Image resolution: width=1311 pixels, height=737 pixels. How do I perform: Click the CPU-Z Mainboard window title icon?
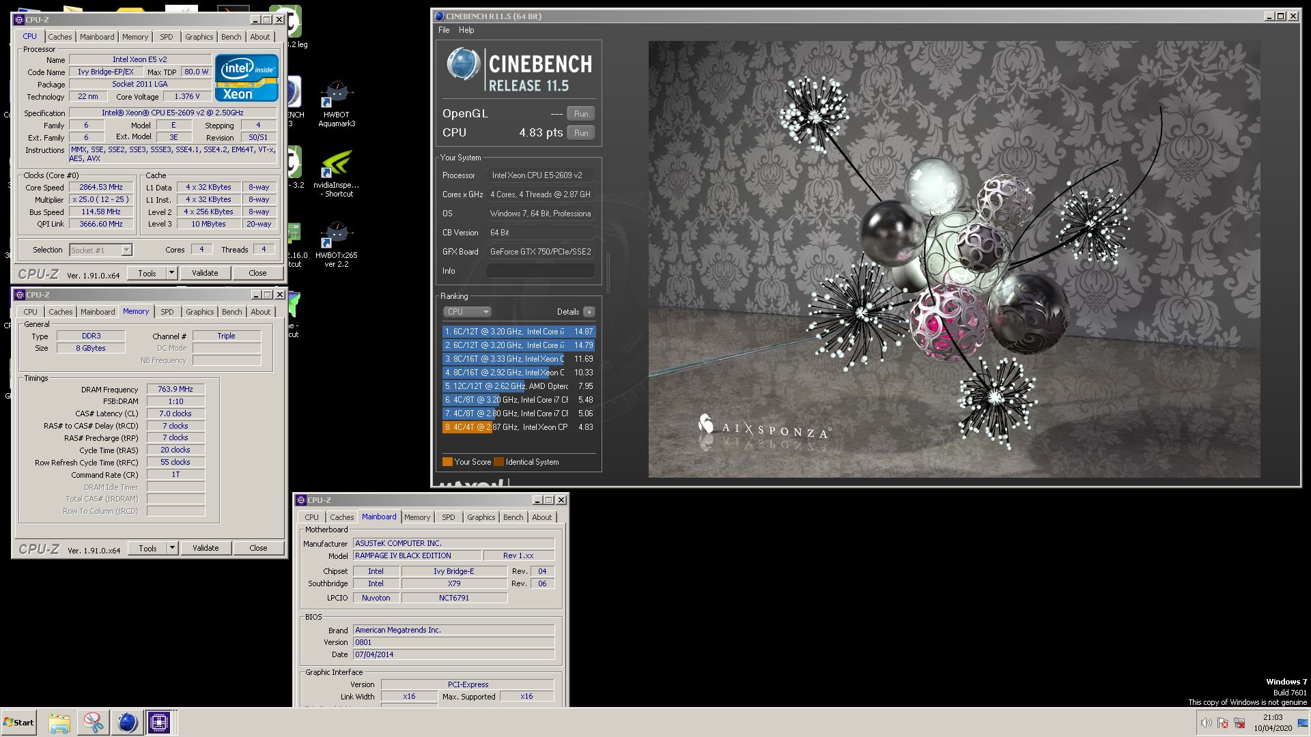click(x=301, y=500)
